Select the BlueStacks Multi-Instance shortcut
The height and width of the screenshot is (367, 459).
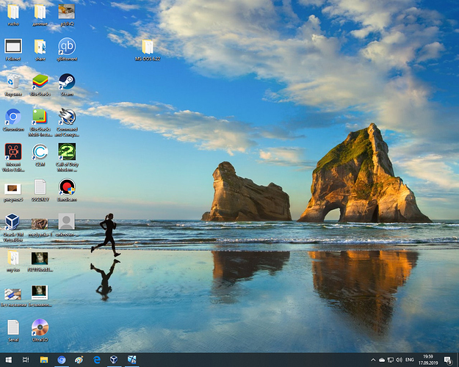click(x=40, y=122)
